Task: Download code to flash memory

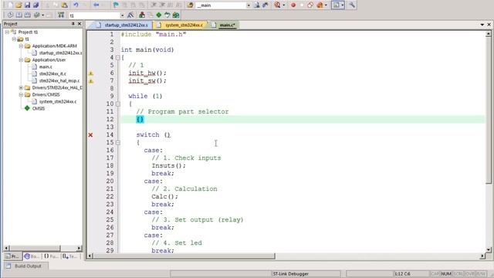Action: coord(61,15)
